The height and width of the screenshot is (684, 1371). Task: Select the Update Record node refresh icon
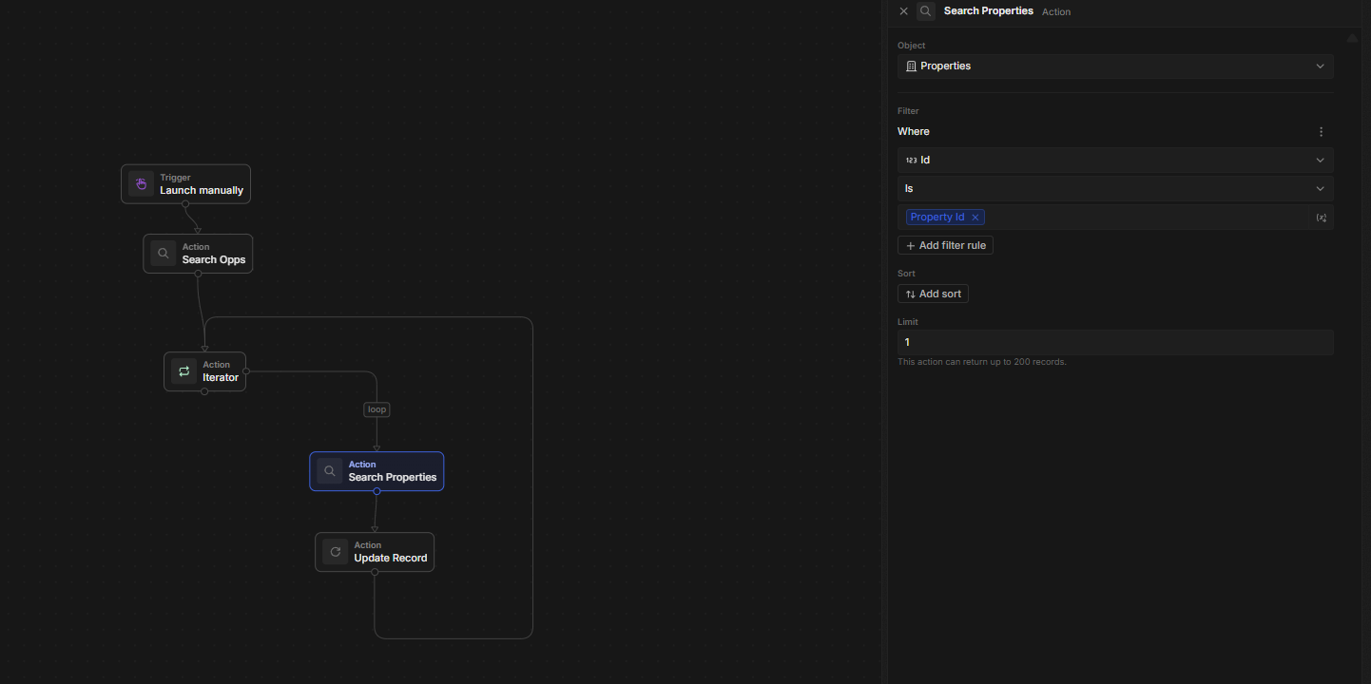(x=336, y=552)
